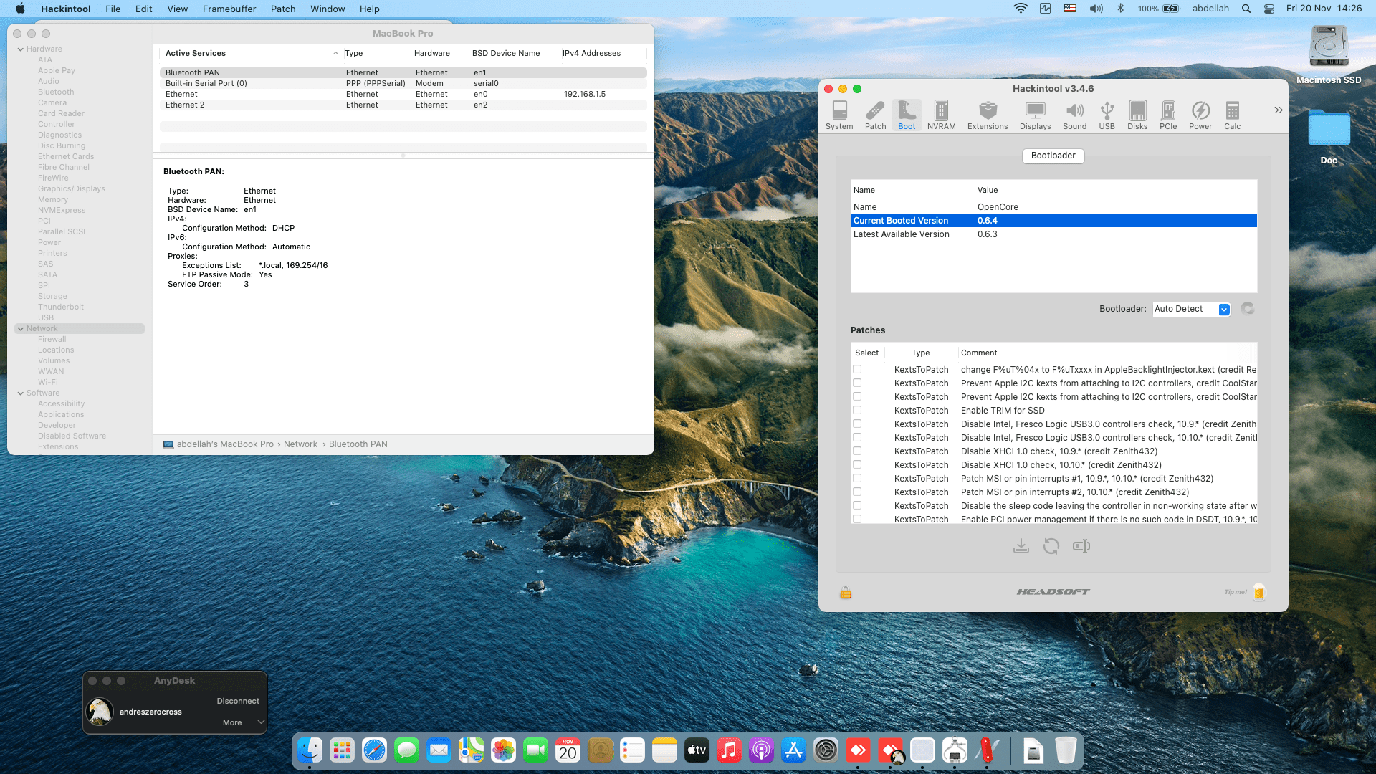Click the AnyDesk Disconnect button
The image size is (1376, 774).
[238, 701]
